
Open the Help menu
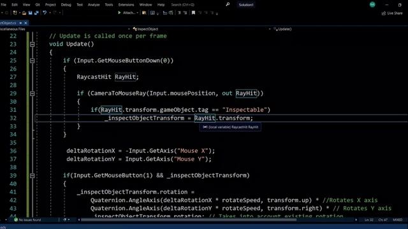coord(161,4)
